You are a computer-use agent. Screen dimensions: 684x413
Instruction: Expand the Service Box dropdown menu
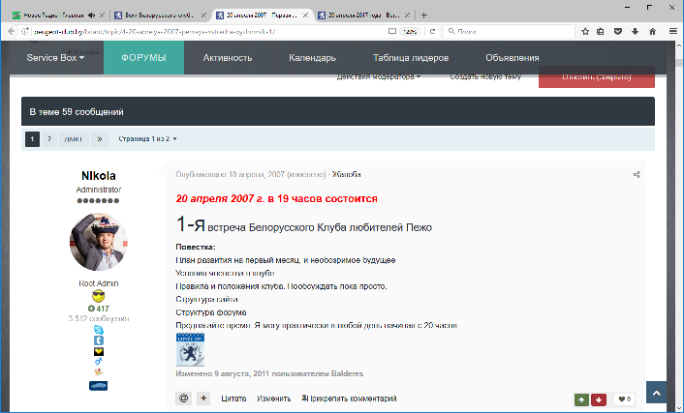pyautogui.click(x=55, y=57)
